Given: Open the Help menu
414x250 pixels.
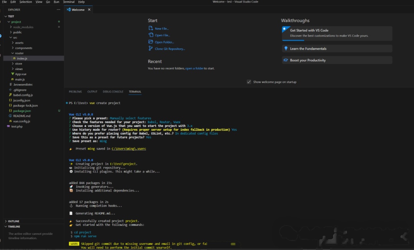Looking at the screenshot, I should click(x=81, y=2).
